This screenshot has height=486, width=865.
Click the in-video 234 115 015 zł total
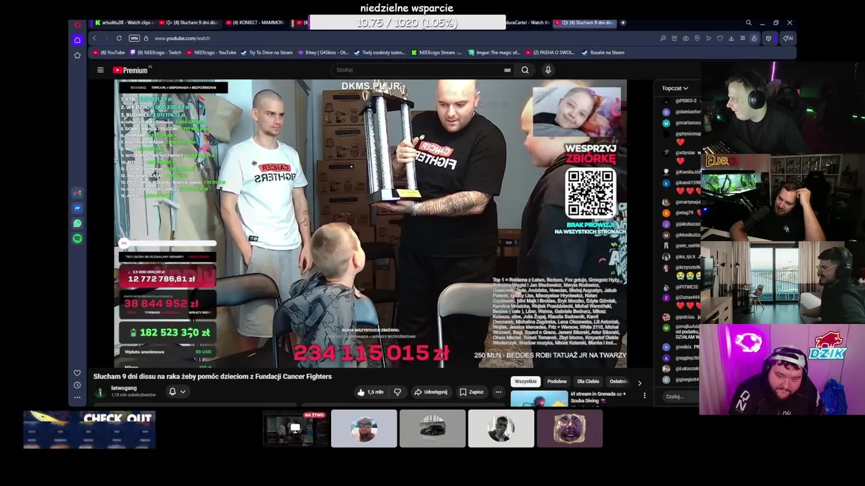pyautogui.click(x=371, y=352)
